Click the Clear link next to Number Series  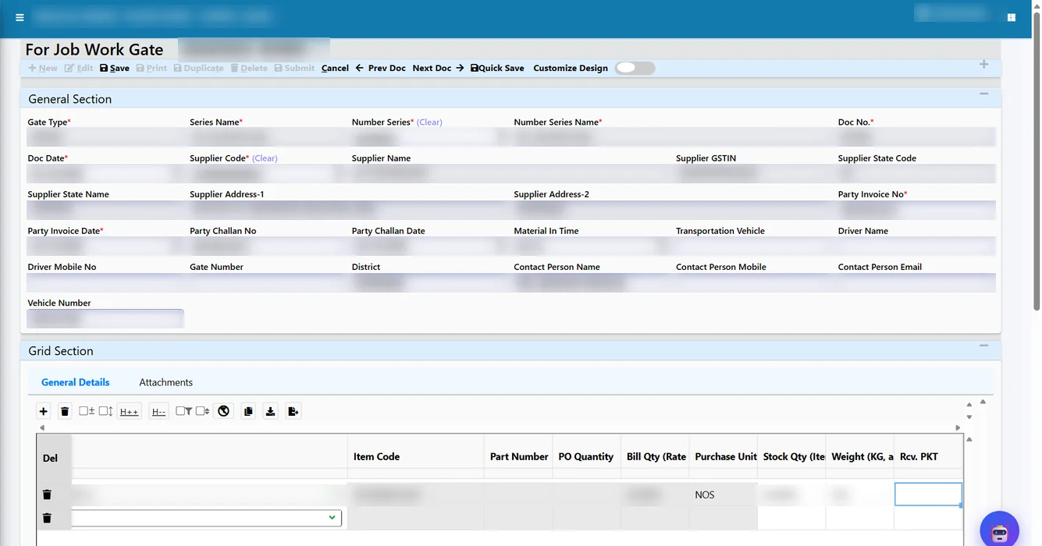[x=429, y=122]
